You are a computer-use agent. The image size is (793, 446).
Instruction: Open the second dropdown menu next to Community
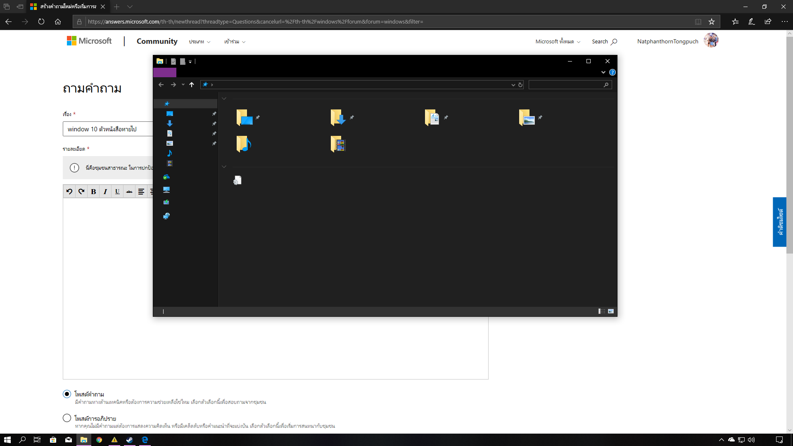235,42
